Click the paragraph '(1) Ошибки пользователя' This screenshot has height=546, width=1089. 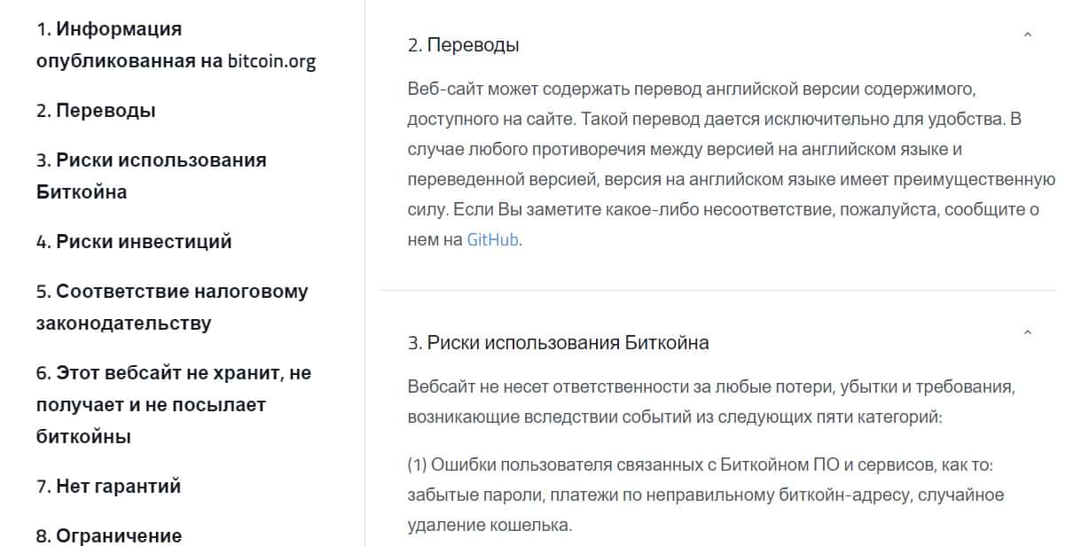click(x=705, y=495)
